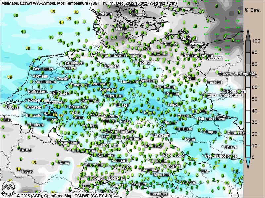Click the map title text at the top
This screenshot has height=198, width=265.
(x=89, y=3)
